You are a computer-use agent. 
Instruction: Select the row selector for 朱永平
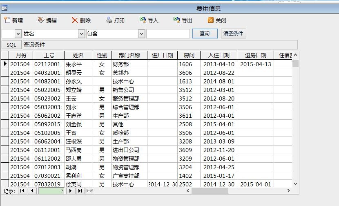point(5,64)
